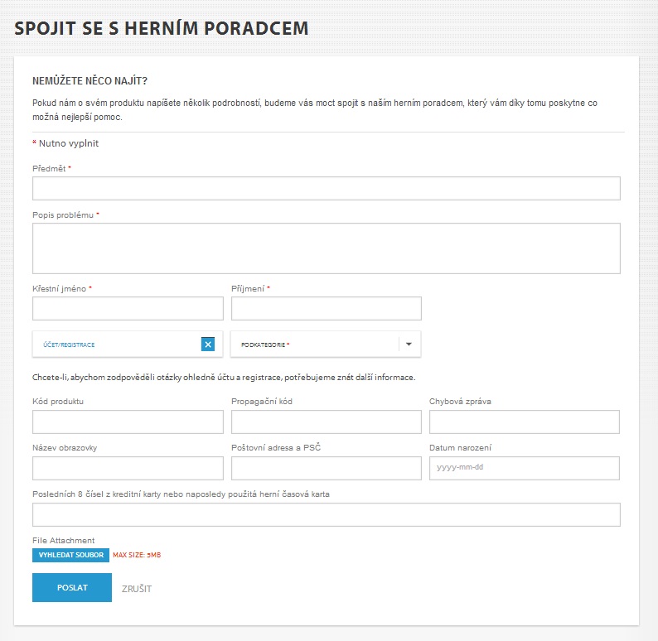
Task: Select the Křestní jméno input
Action: 128,309
